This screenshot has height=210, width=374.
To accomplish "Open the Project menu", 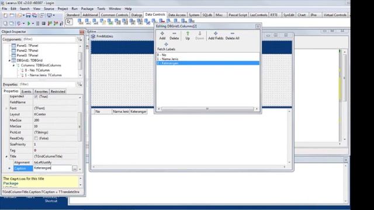I will point(63,9).
